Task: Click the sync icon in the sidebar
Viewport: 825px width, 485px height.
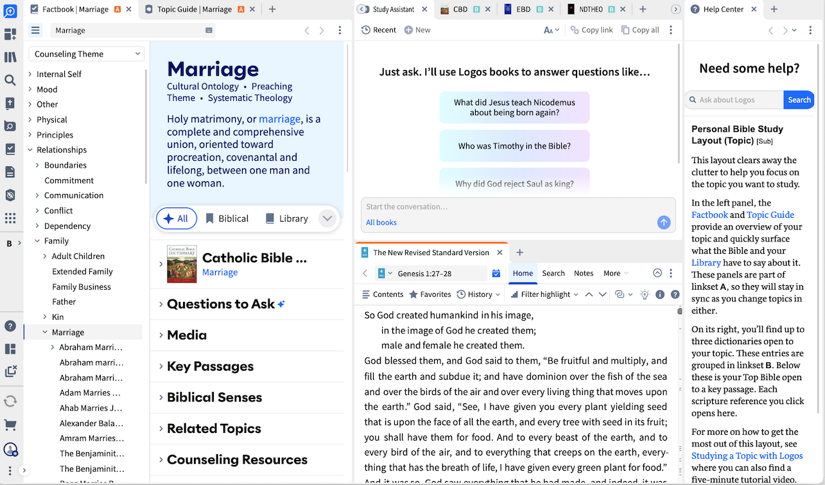Action: click(x=10, y=401)
